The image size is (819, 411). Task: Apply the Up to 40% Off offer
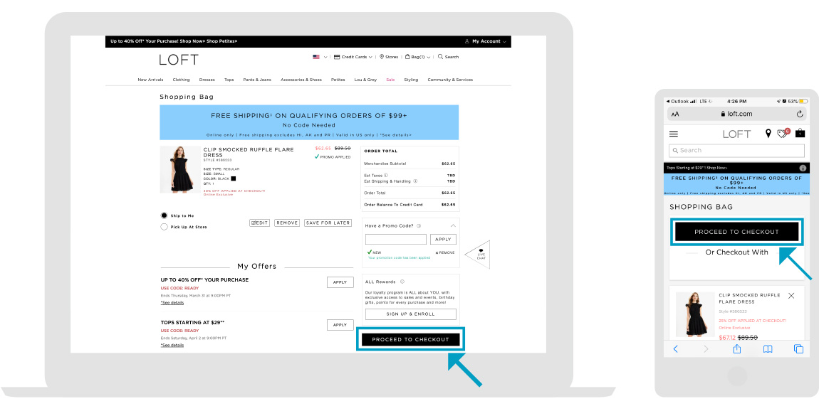click(340, 282)
